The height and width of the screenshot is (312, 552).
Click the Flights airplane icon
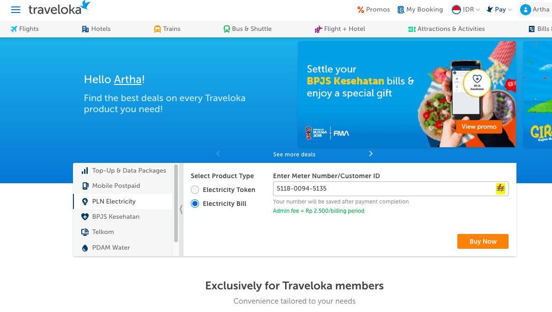click(14, 29)
